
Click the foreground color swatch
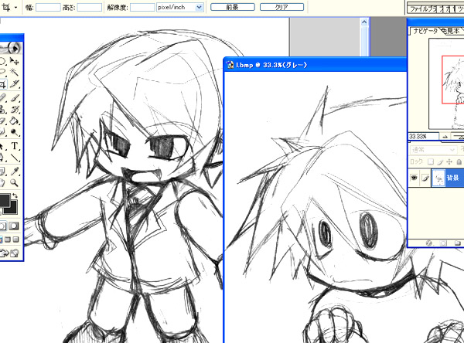point(4,200)
